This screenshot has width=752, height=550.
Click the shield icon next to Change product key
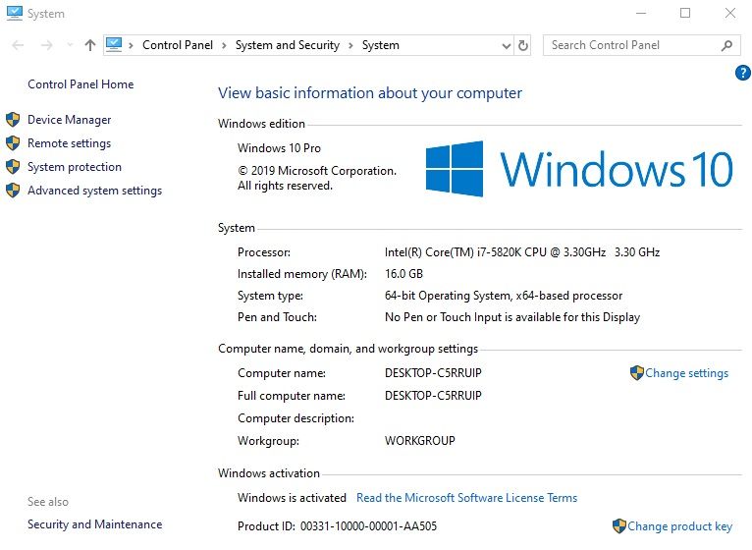click(619, 526)
